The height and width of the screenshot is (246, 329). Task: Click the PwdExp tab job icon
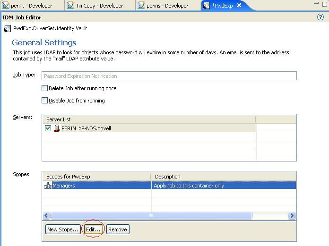[x=207, y=6]
